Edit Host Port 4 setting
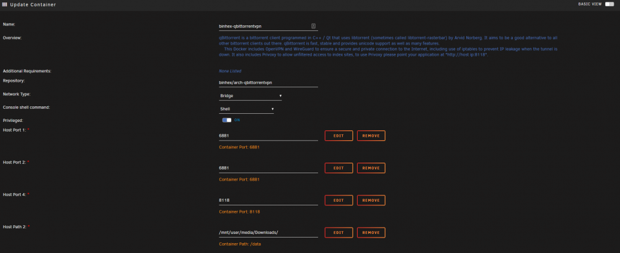 pyautogui.click(x=339, y=200)
